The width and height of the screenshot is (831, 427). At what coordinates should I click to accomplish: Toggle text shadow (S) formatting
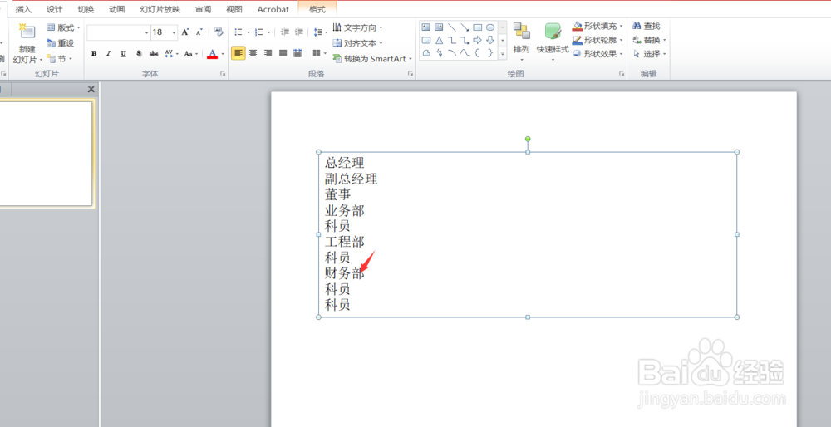[138, 53]
